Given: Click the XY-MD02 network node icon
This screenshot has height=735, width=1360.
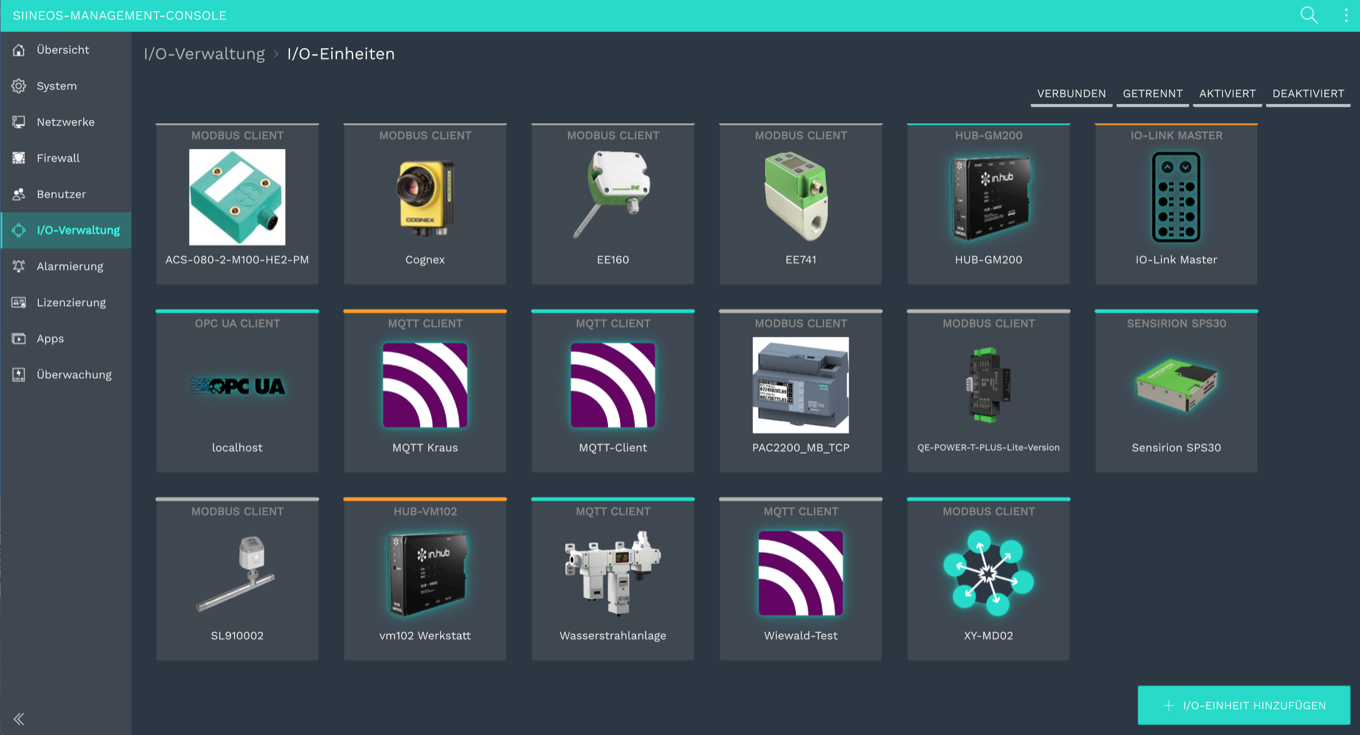Looking at the screenshot, I should 989,573.
